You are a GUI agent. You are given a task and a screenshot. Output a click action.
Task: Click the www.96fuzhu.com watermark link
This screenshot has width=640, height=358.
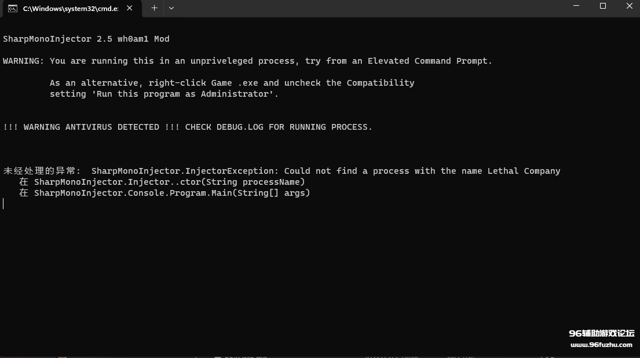(x=601, y=345)
